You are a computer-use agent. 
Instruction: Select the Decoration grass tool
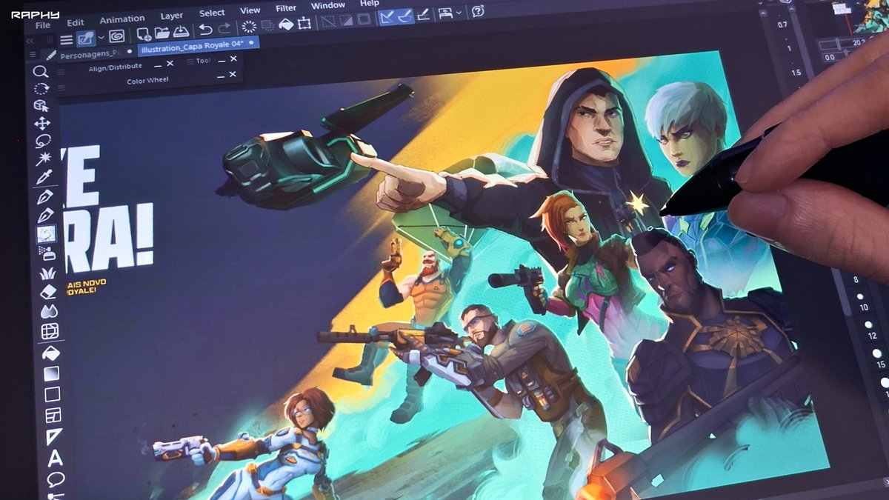pyautogui.click(x=47, y=273)
